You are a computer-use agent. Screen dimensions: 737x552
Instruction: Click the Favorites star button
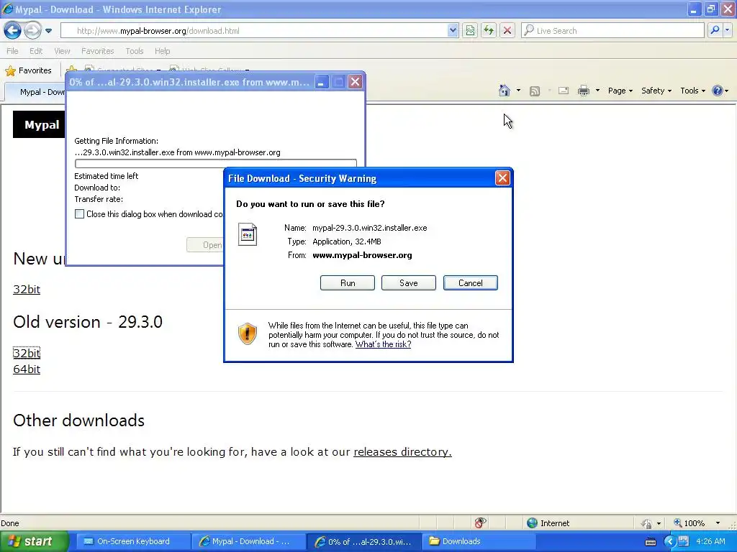point(28,70)
